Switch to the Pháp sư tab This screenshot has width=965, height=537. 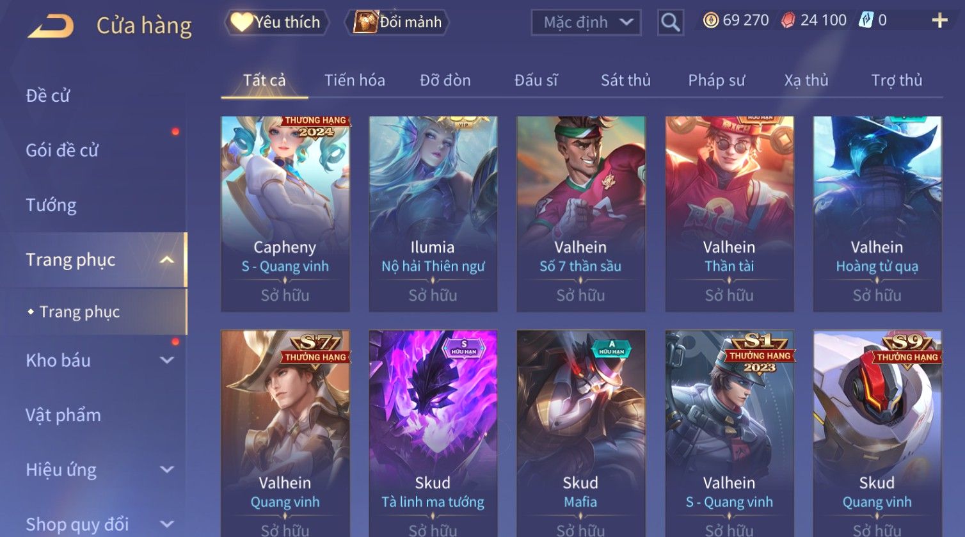[x=716, y=80]
